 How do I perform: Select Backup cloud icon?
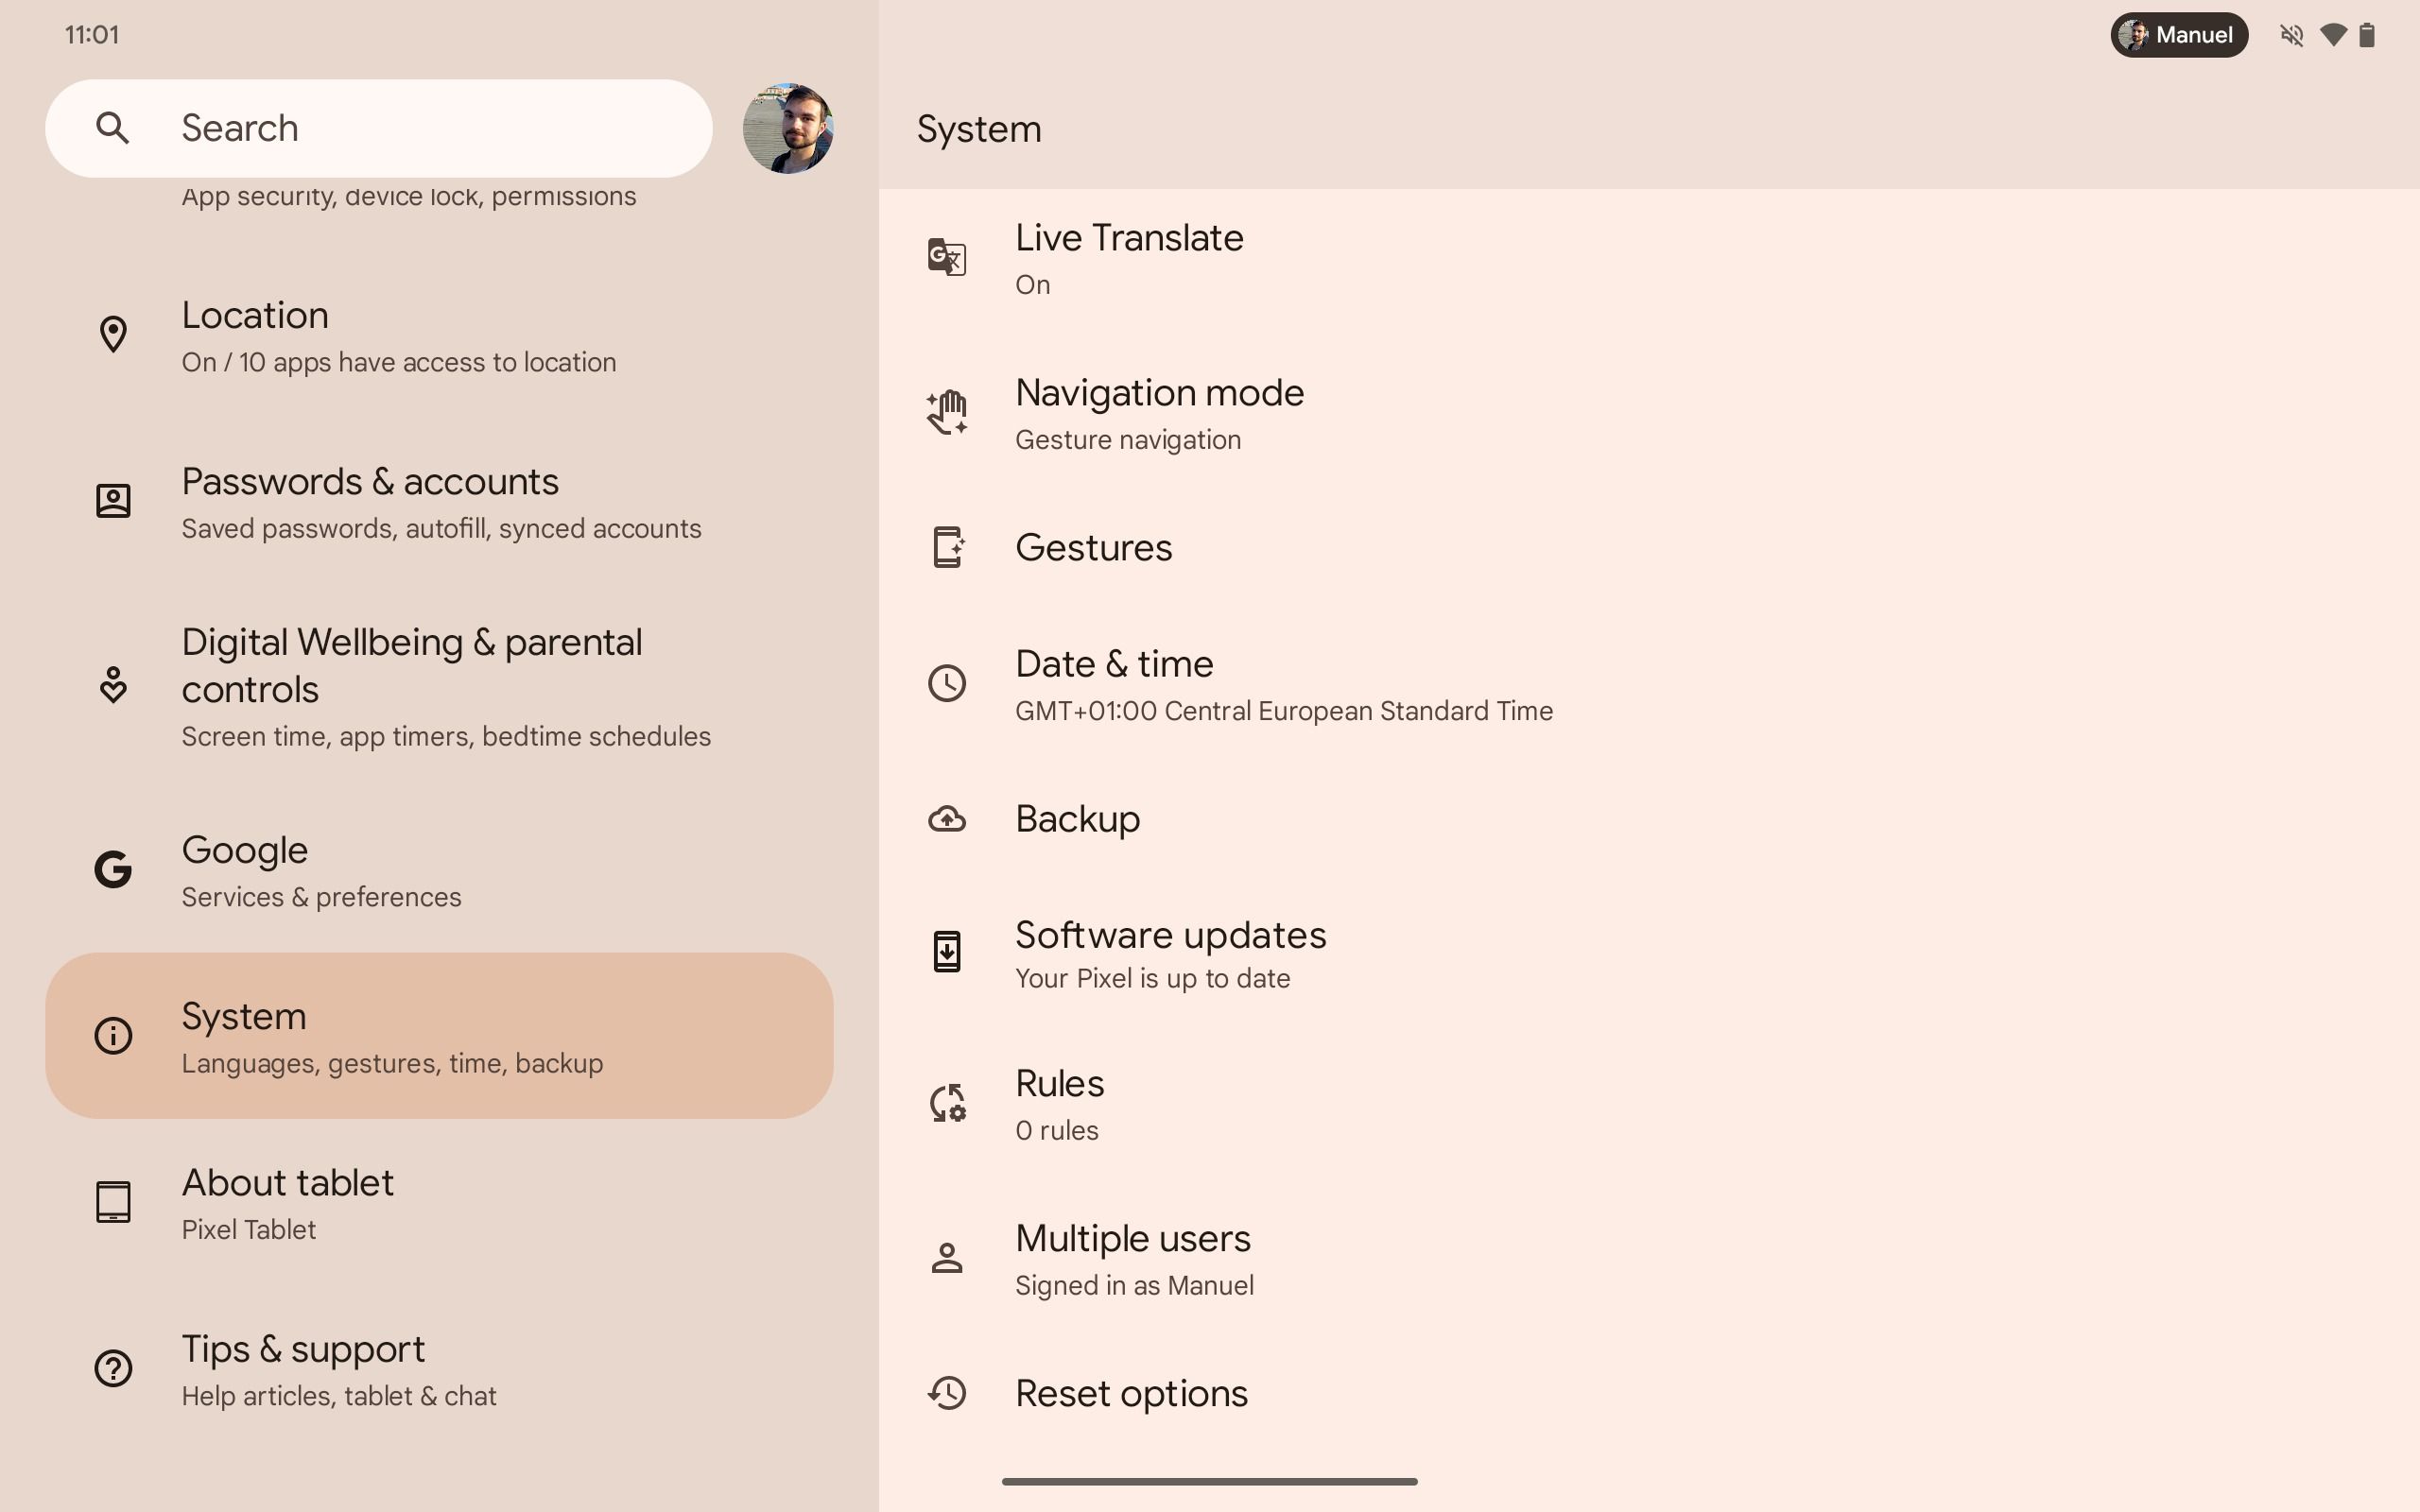[948, 817]
